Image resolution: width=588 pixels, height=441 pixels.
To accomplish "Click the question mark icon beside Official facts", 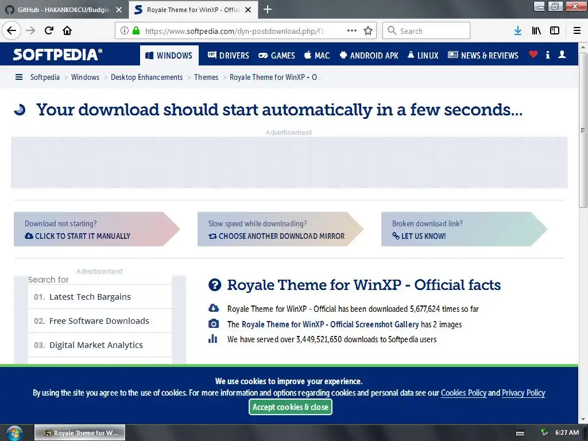I will coord(215,285).
